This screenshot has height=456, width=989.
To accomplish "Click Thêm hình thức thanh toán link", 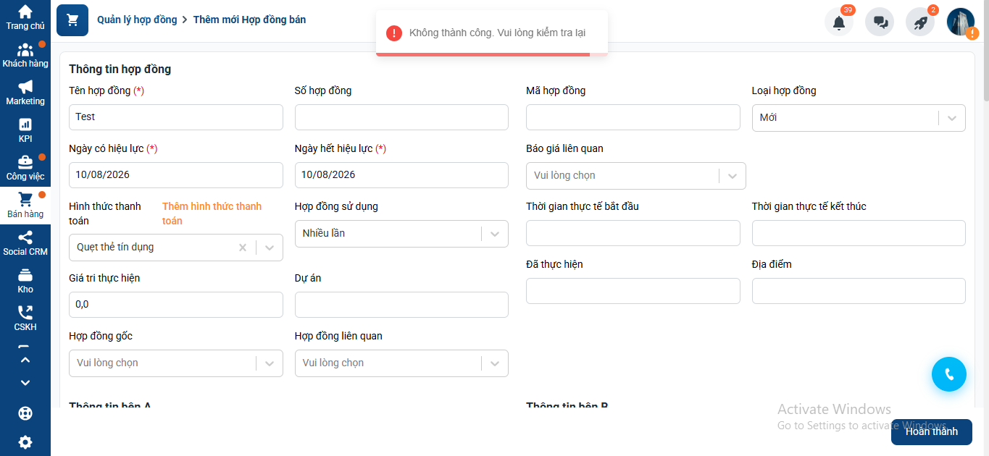I will (212, 214).
